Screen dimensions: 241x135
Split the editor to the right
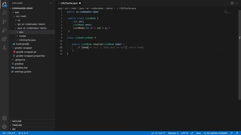(x=232, y=3)
